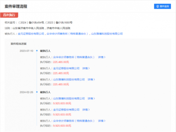Click 225,485.00元 amount under 金元证券 2023 entry
The image size is (176, 132).
pyautogui.click(x=61, y=73)
